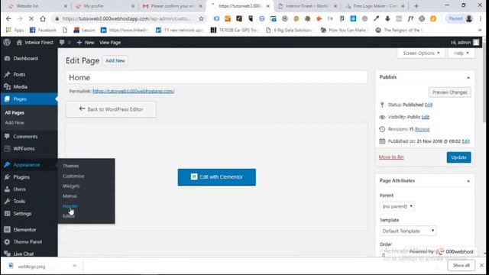489x275 pixels.
Task: Select Header from Appearance flyout
Action: click(x=70, y=205)
